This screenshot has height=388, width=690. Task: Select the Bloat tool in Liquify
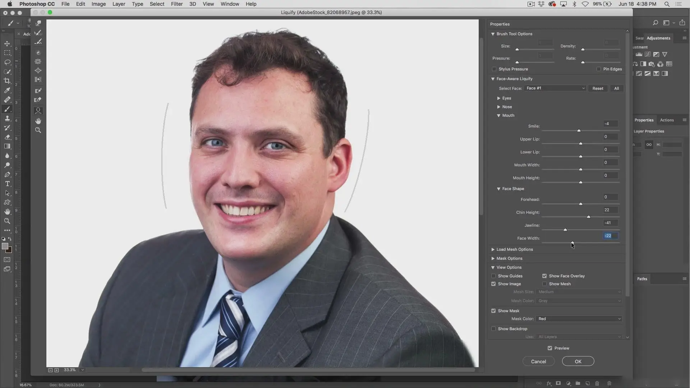click(x=38, y=71)
